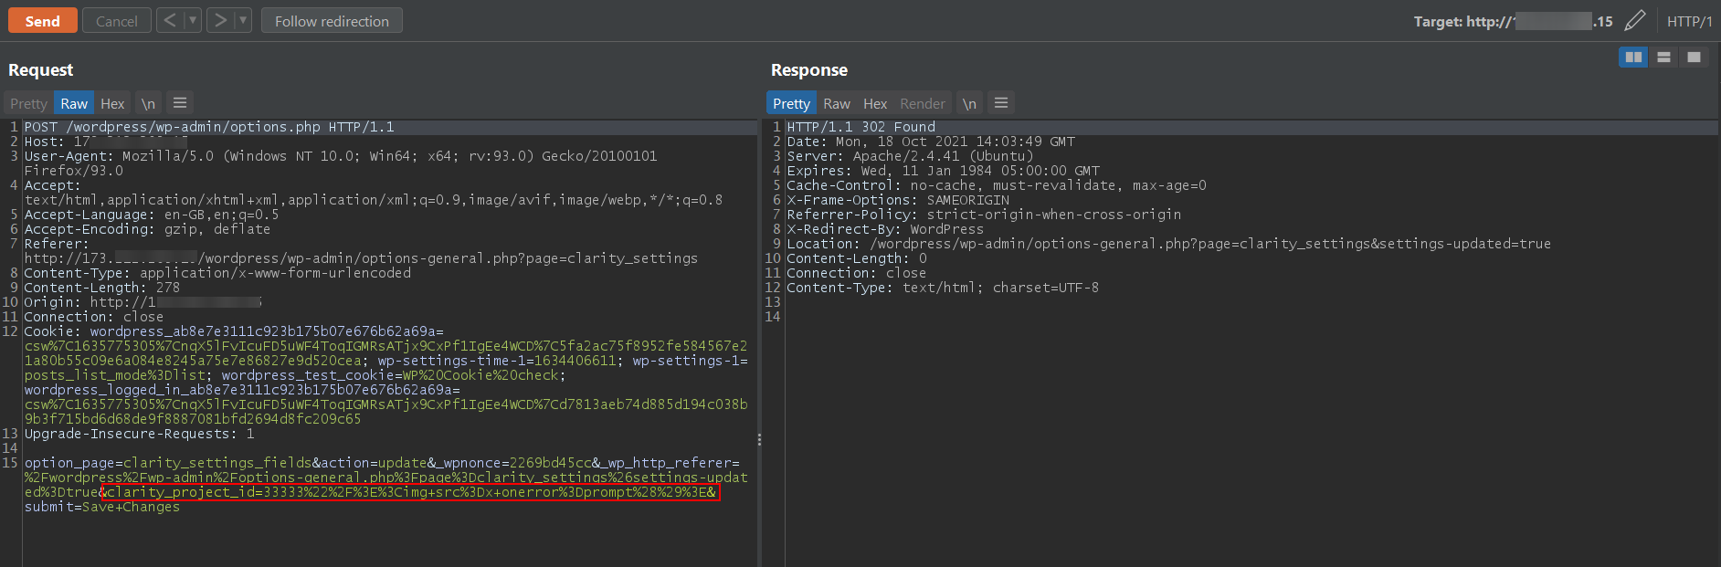Image resolution: width=1721 pixels, height=567 pixels.
Task: Switch Response view to Raw tab
Action: point(836,103)
